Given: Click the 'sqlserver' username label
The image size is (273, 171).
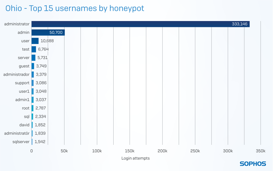Looking at the screenshot, I should click(x=21, y=142).
